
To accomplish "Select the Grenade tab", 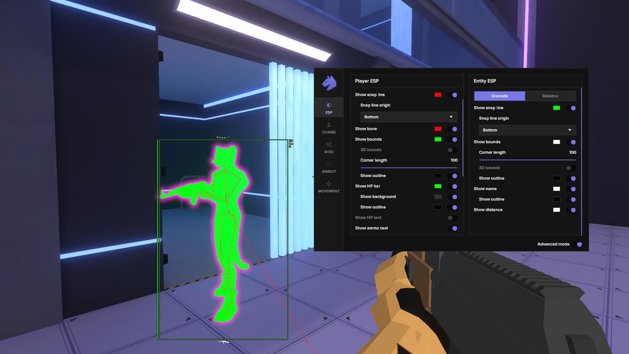I will 499,96.
